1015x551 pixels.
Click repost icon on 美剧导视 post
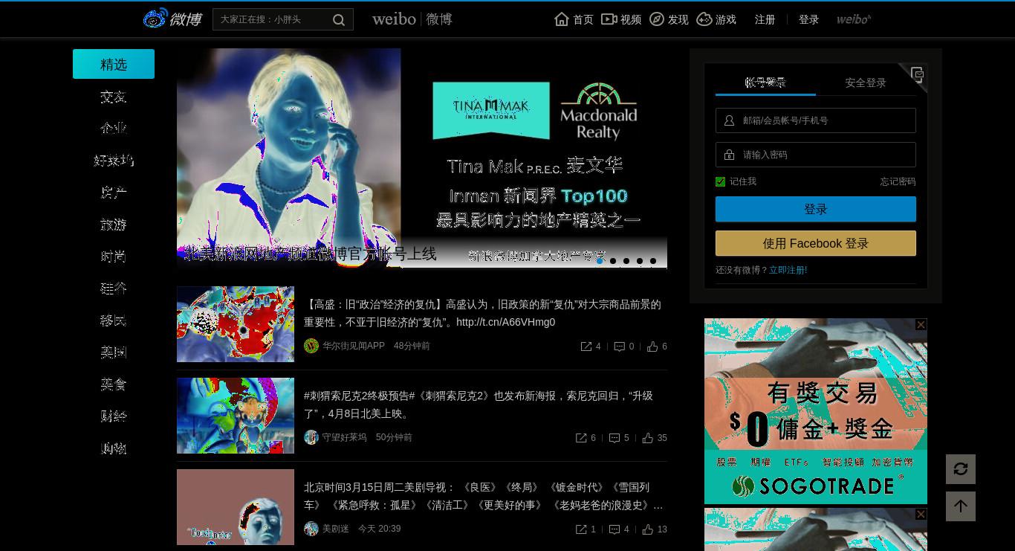click(581, 529)
